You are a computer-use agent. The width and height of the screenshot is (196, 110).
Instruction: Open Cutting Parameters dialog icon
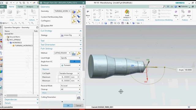[x=79, y=98]
